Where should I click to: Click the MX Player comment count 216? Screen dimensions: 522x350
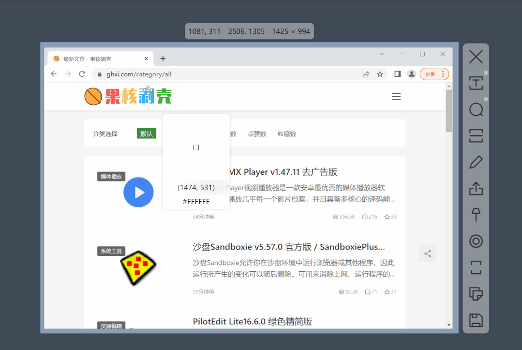pos(370,217)
